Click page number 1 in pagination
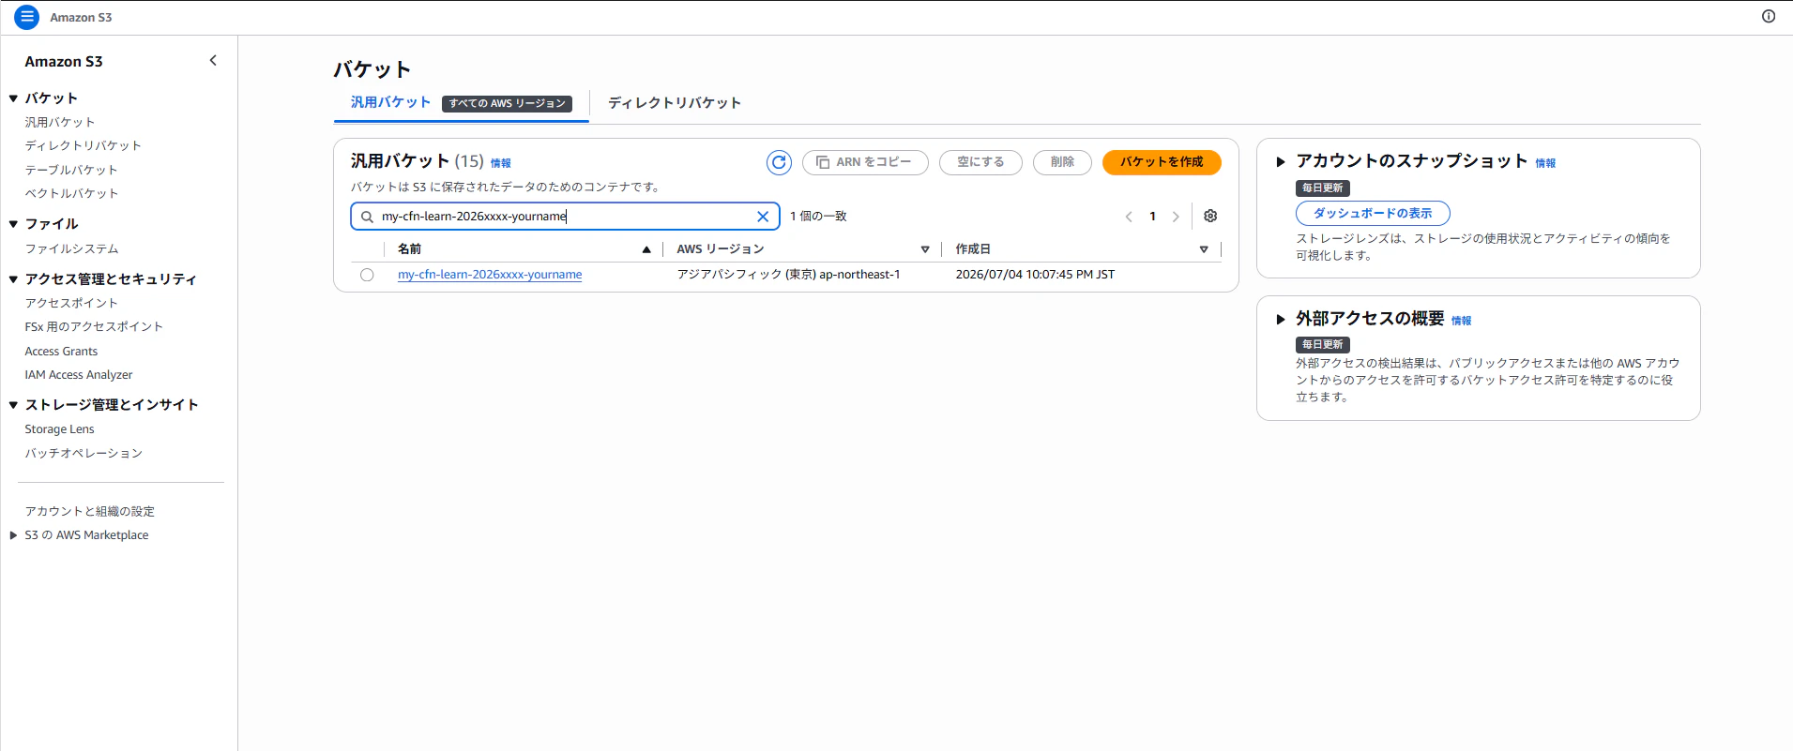This screenshot has width=1793, height=751. (x=1152, y=217)
